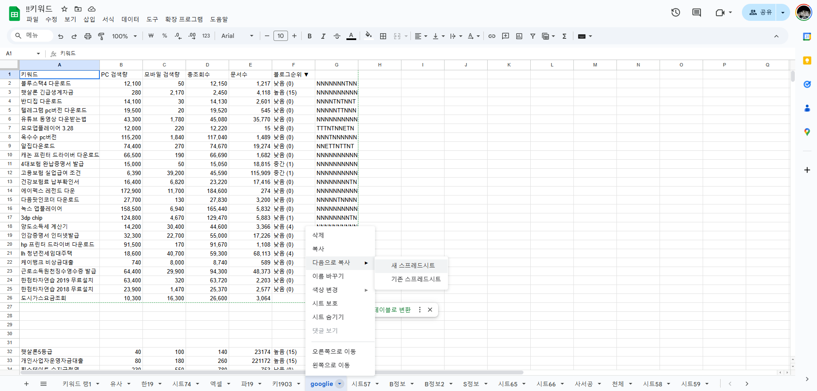
Task: Choose 시트 보호 in context menu
Action: tap(340, 303)
